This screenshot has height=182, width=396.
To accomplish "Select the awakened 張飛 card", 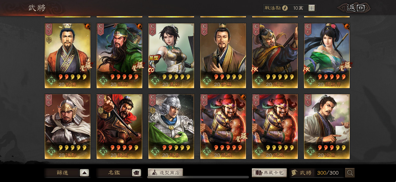I will 223,126.
